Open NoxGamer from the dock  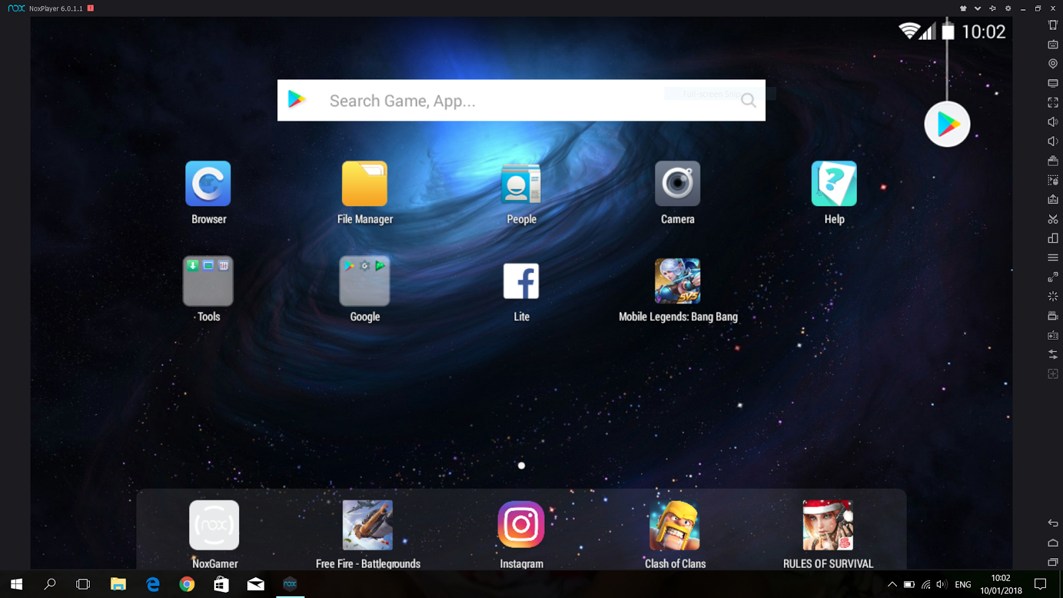[214, 525]
